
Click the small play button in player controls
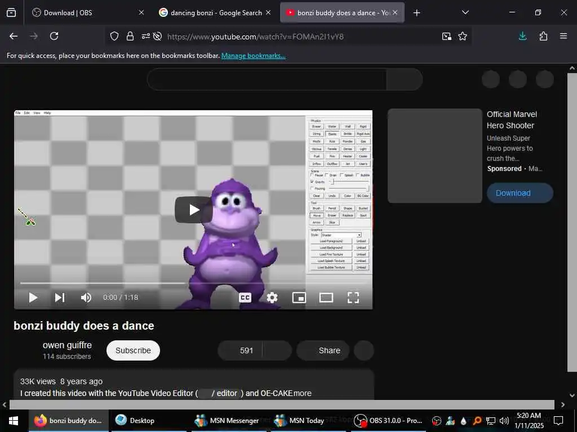tap(33, 298)
